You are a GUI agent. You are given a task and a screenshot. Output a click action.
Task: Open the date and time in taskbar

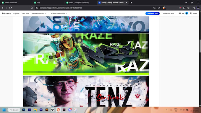tap(194, 110)
